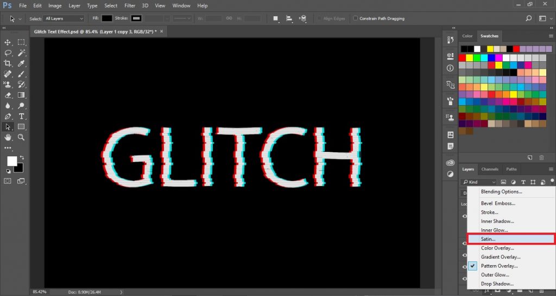Image resolution: width=556 pixels, height=296 pixels.
Task: Toggle Quick Mask mode
Action: [8, 181]
